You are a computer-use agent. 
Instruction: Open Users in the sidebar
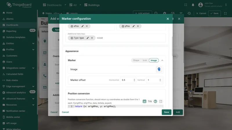click(19, 62)
